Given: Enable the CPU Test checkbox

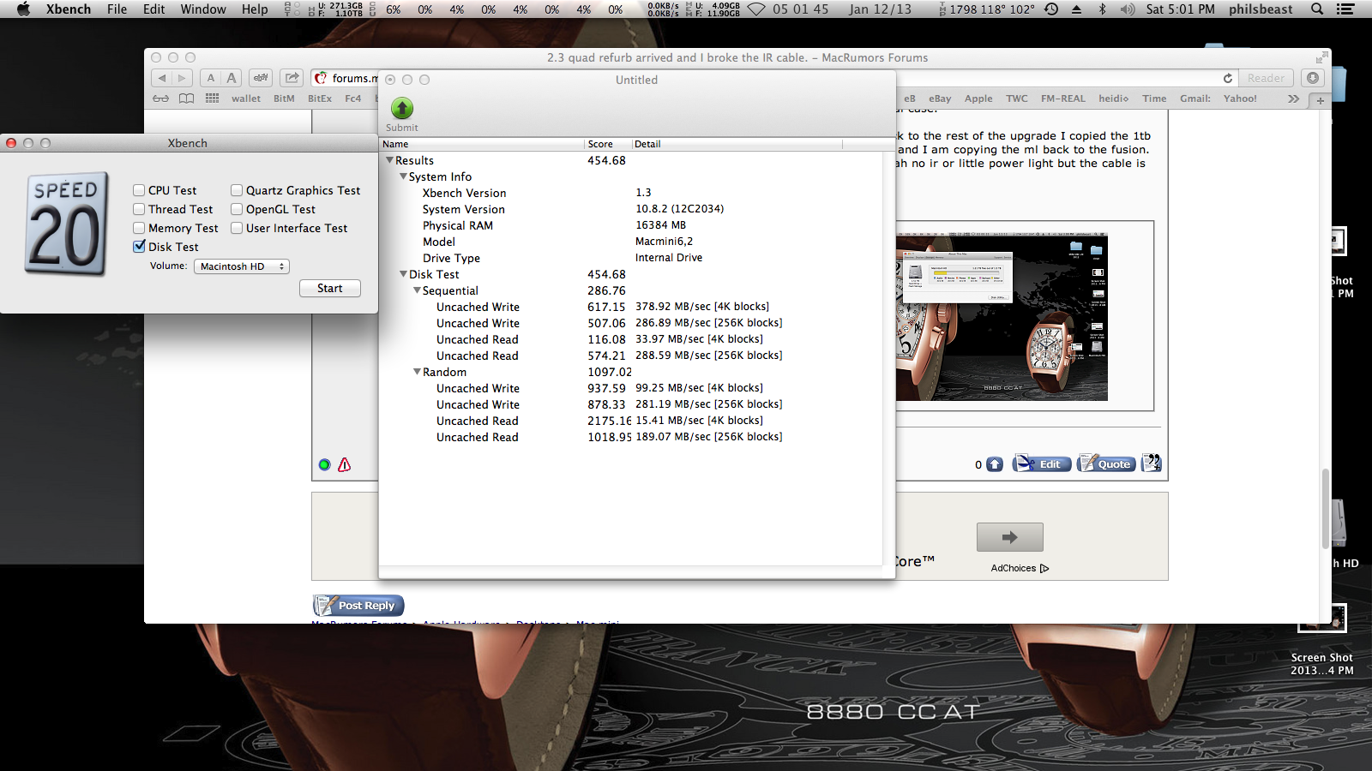Looking at the screenshot, I should point(139,190).
